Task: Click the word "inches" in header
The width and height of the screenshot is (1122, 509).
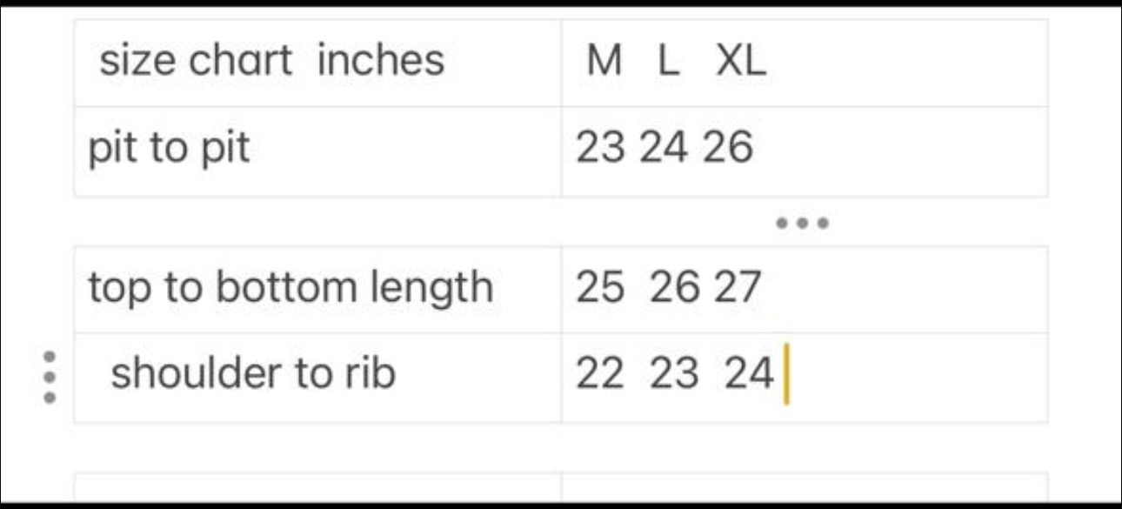Action: [380, 61]
